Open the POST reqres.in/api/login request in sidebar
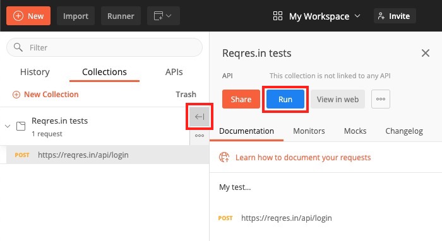This screenshot has width=442, height=241. (107, 155)
